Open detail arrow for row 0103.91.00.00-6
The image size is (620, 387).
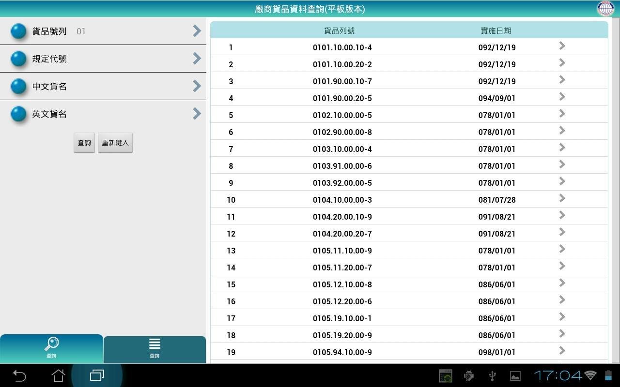[562, 164]
